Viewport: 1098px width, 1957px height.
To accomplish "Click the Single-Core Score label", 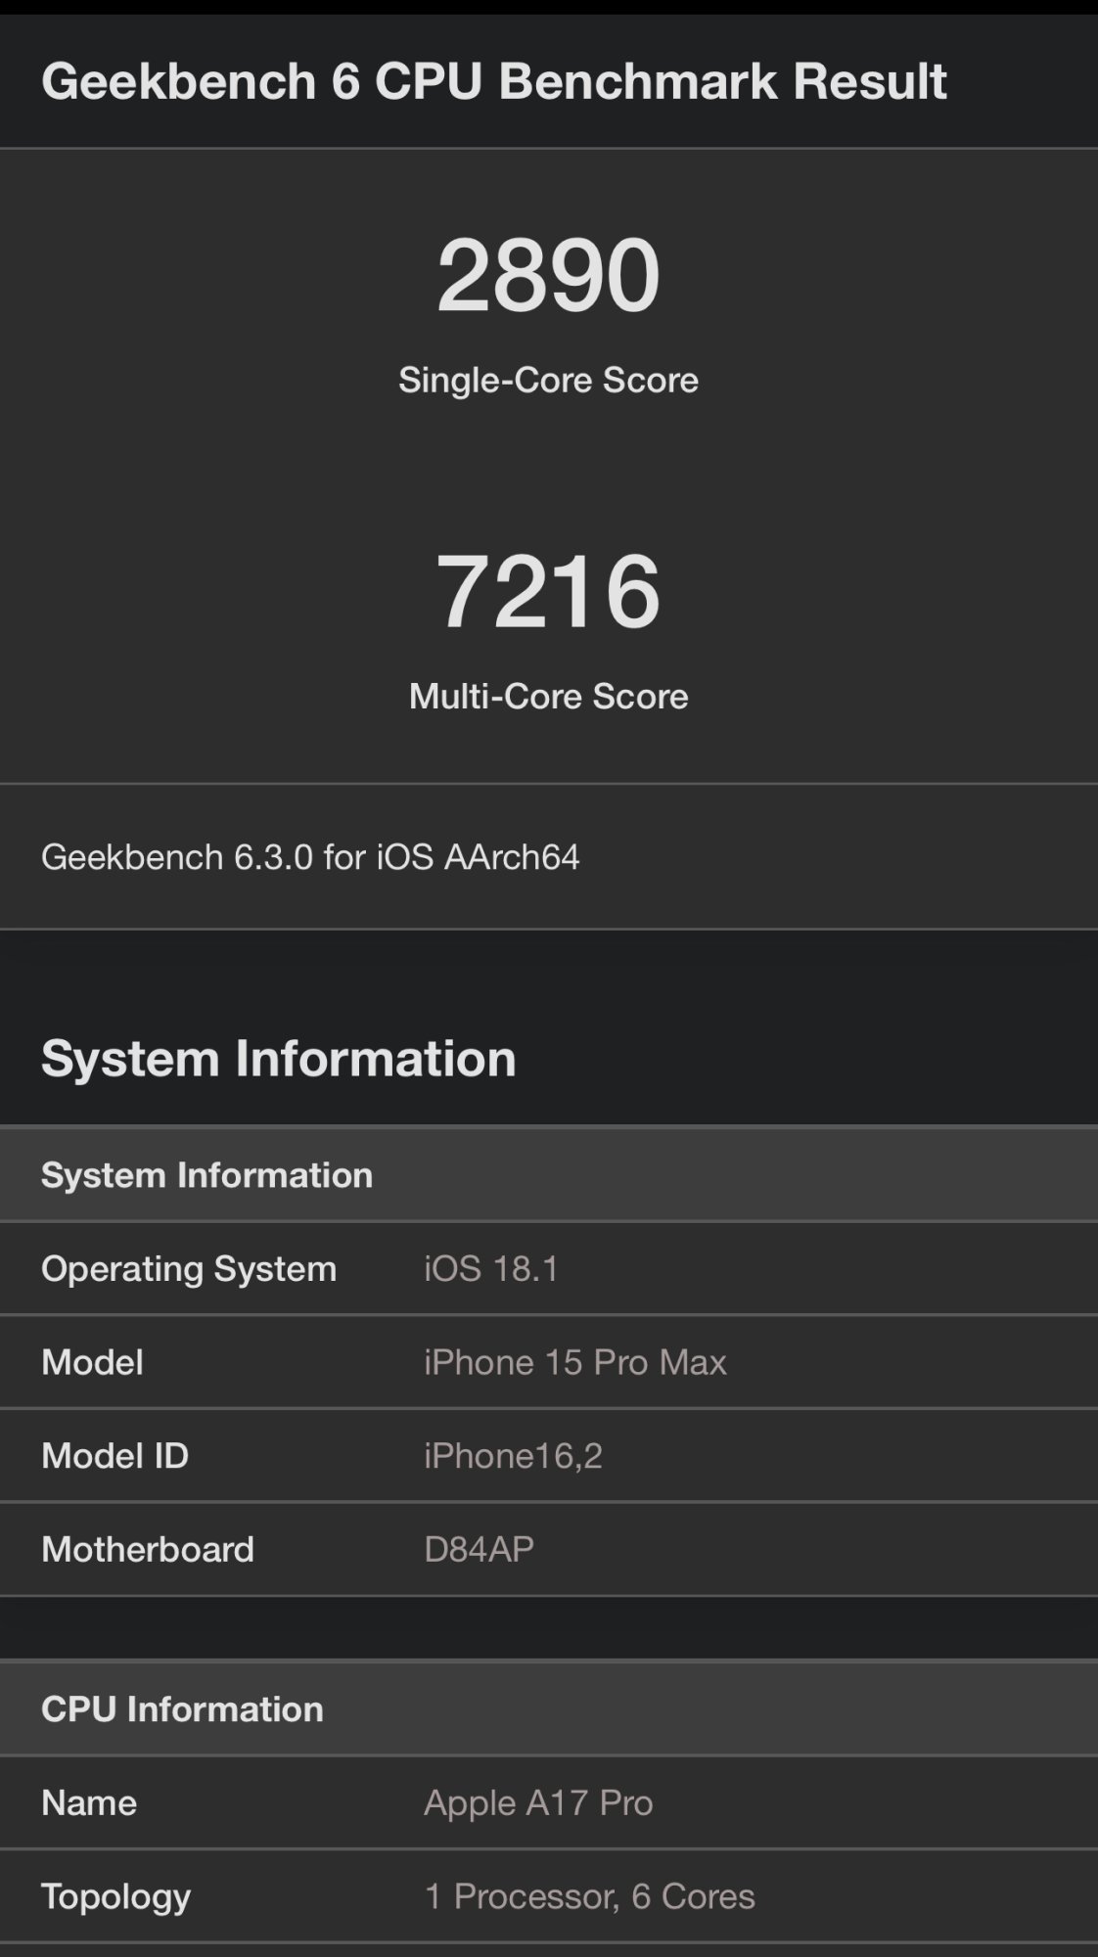I will [x=548, y=380].
